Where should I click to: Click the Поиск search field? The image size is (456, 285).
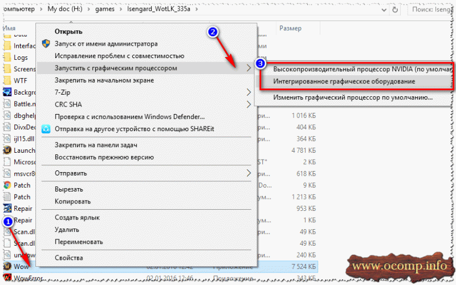pyautogui.click(x=431, y=10)
